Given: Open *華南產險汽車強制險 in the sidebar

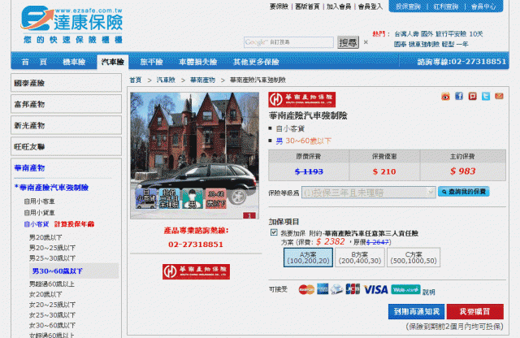Looking at the screenshot, I should 51,188.
